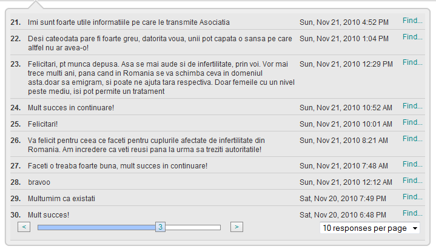Click Find link for response 30
Screen dimensions: 436x249
pos(412,213)
